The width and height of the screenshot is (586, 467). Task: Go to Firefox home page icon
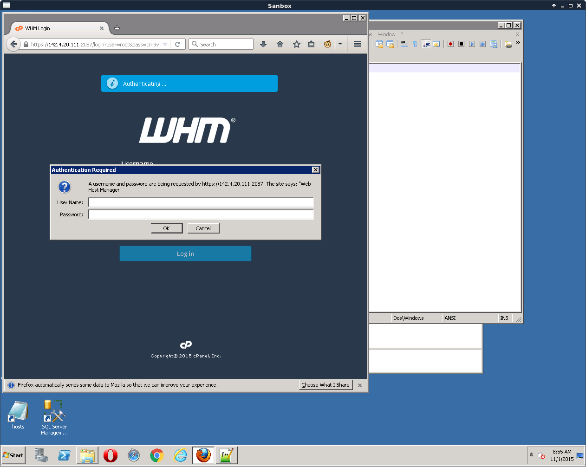click(280, 44)
